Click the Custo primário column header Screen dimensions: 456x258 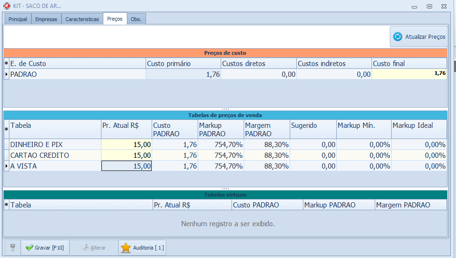(183, 64)
